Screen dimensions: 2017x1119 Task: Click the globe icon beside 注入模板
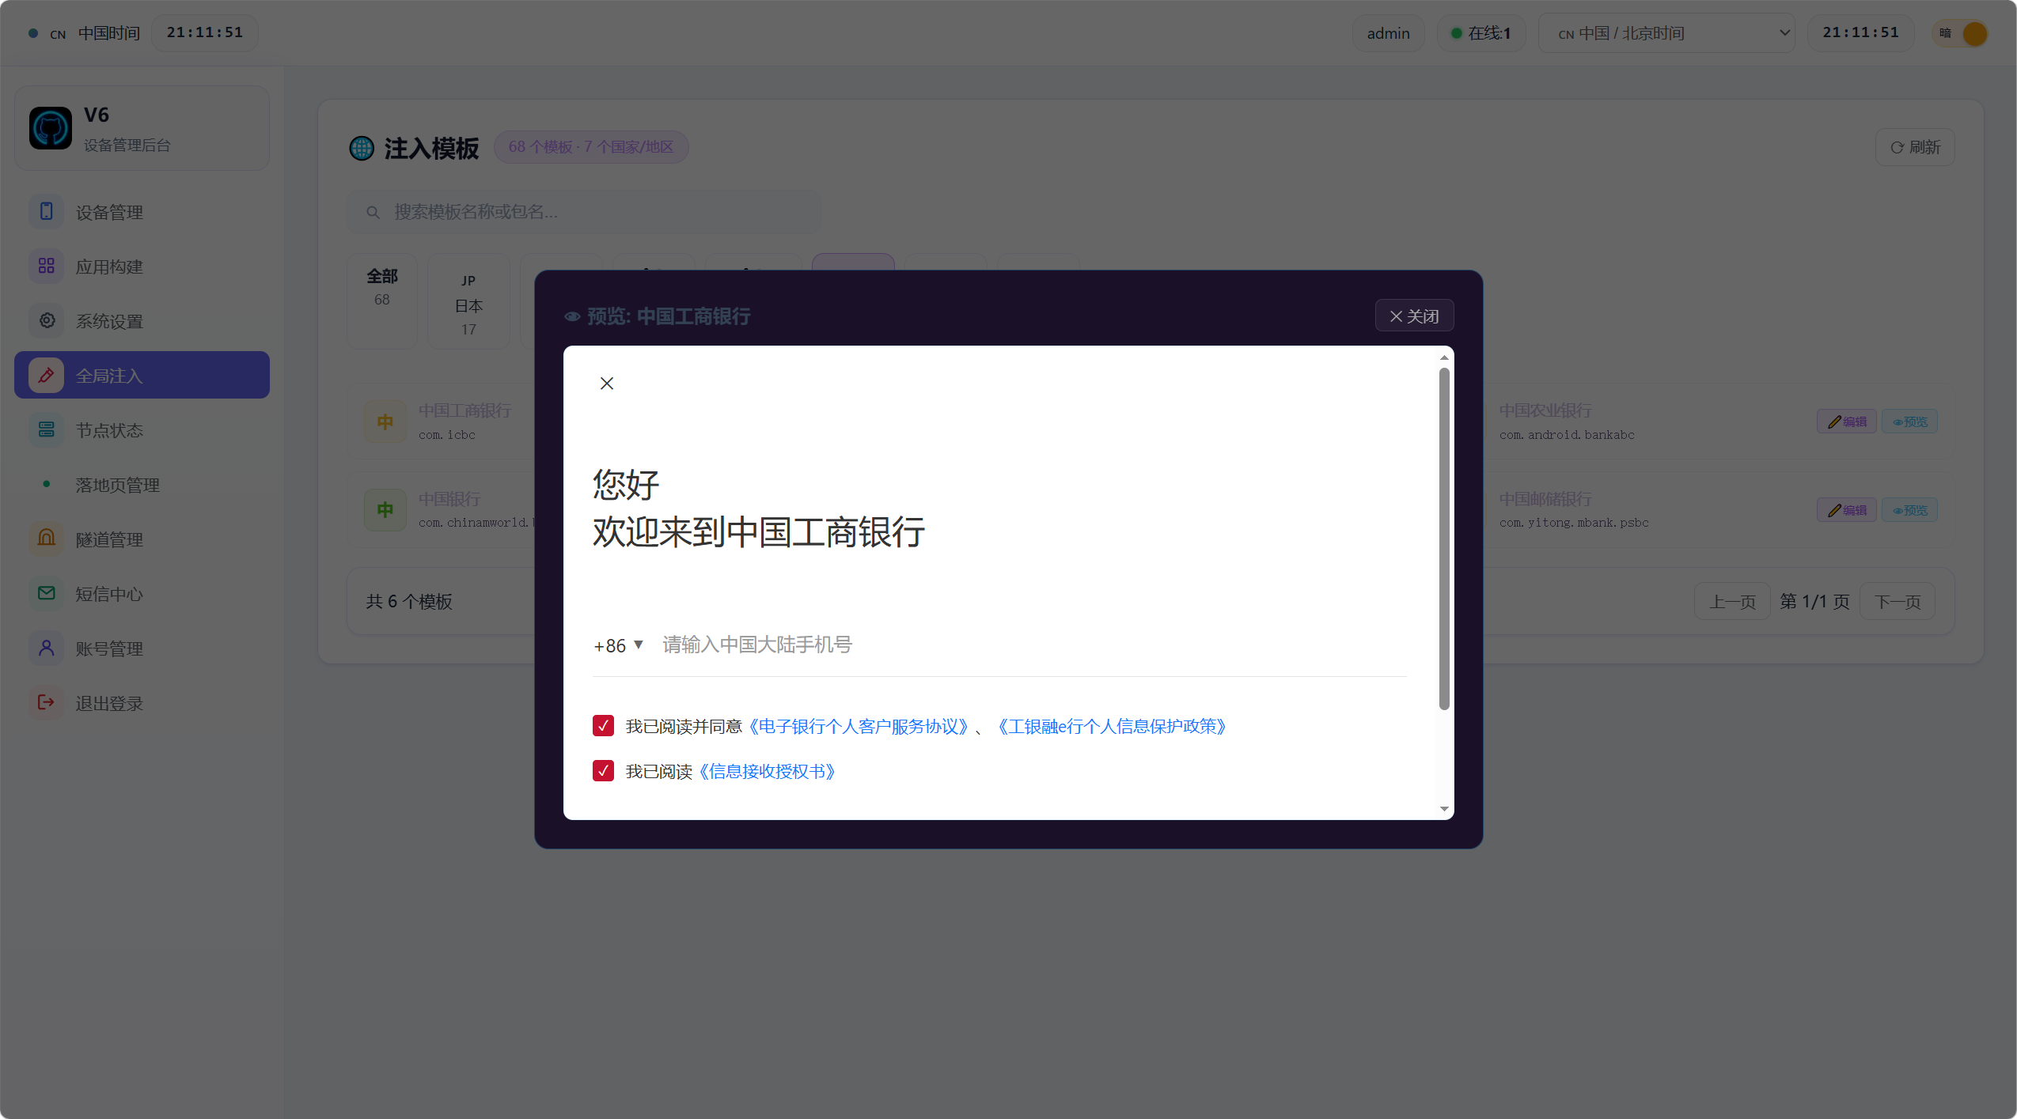pyautogui.click(x=362, y=148)
